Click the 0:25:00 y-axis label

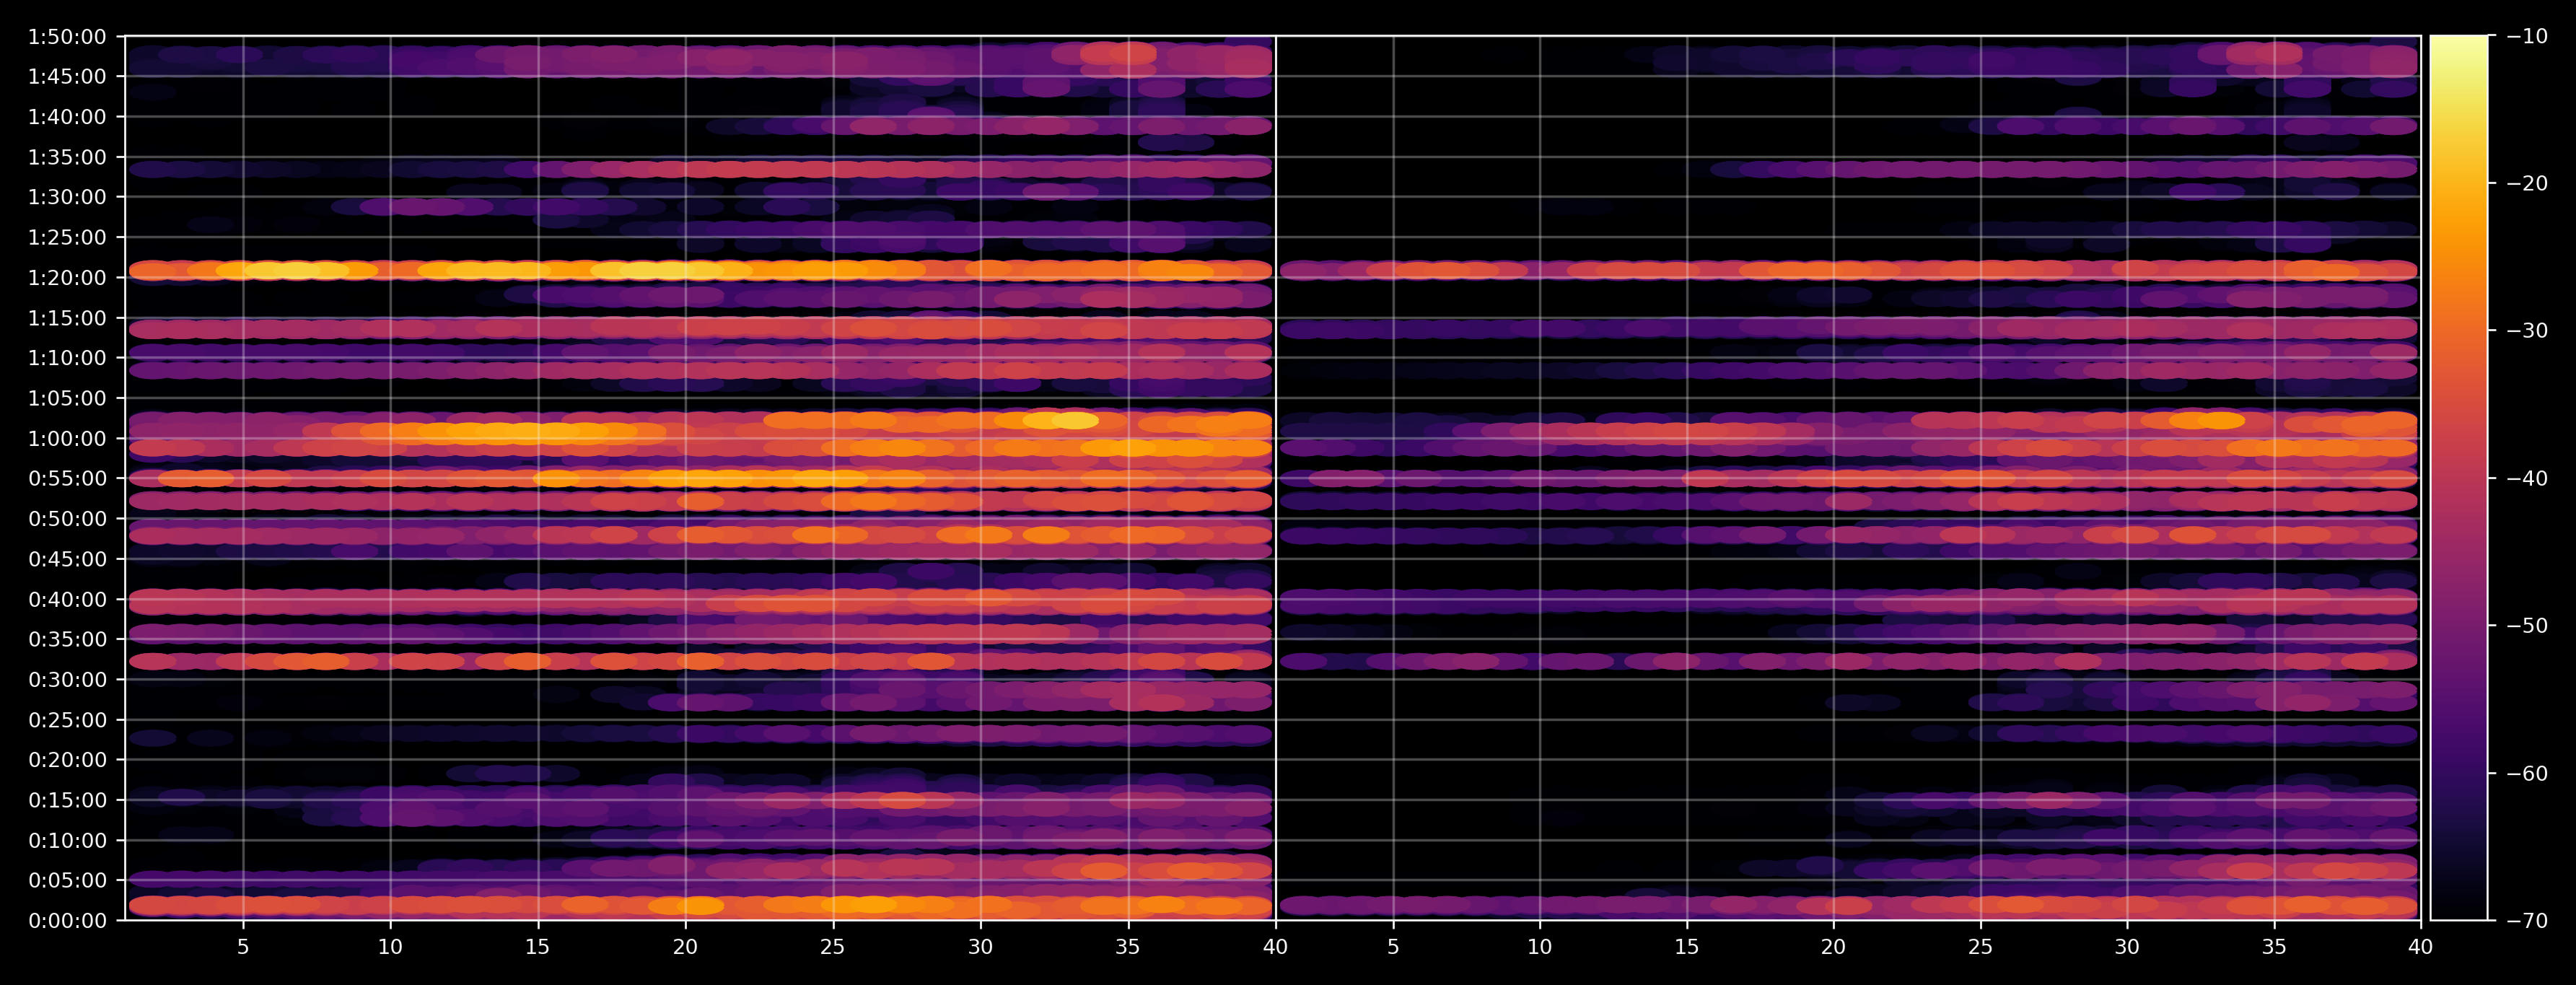[67, 719]
